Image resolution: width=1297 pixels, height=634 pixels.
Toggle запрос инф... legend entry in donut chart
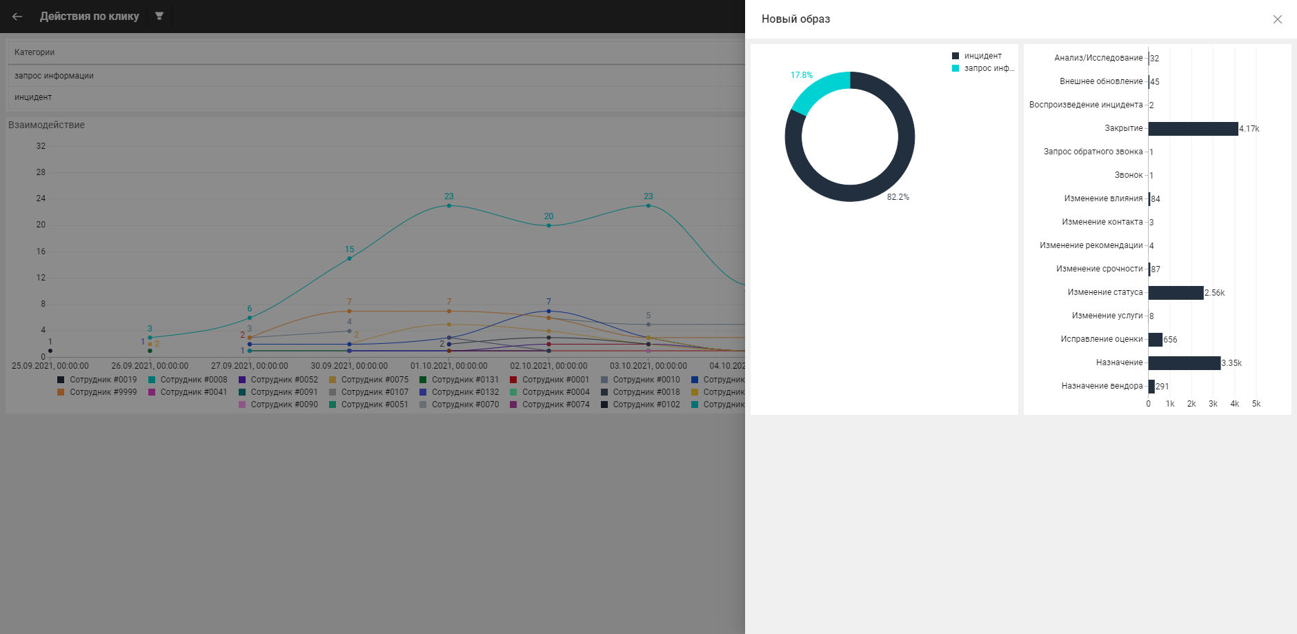[x=983, y=68]
